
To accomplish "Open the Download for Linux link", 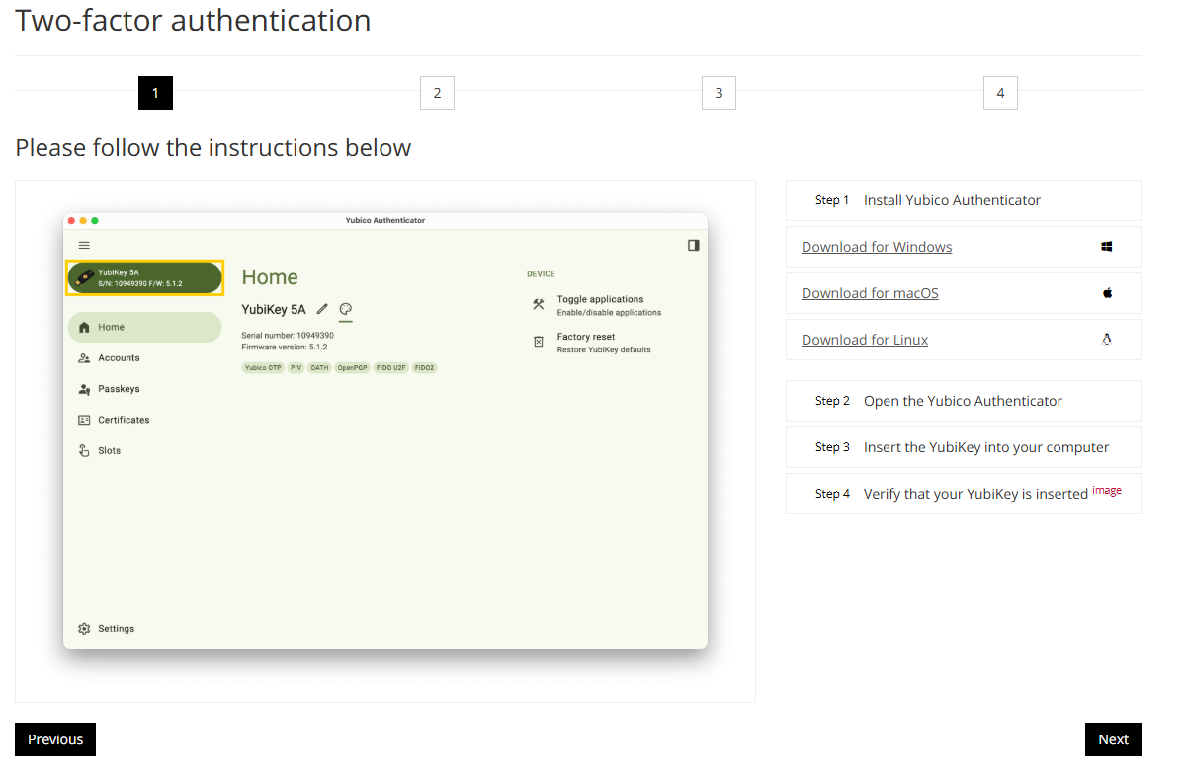I will click(865, 340).
